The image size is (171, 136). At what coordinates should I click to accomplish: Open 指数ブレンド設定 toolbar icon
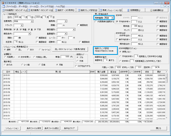[x=79, y=10]
